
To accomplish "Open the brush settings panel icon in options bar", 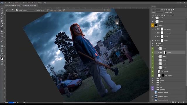I will click(x=17, y=10).
